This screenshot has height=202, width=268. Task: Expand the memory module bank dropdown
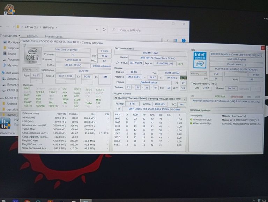click(150, 99)
